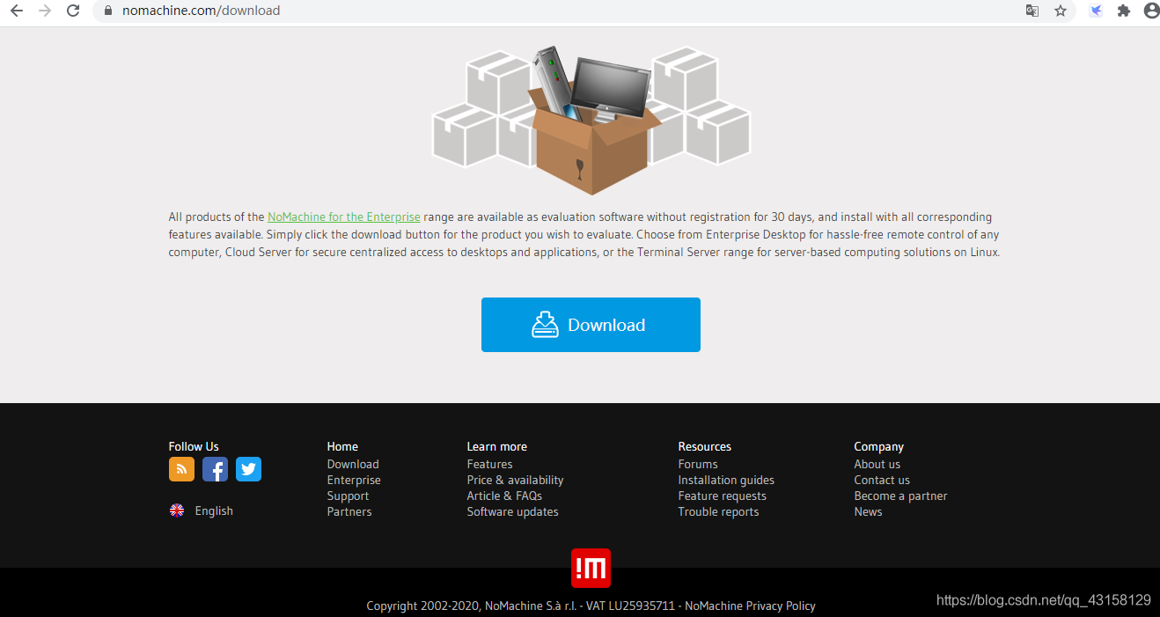Open Home footer link

[x=342, y=446]
